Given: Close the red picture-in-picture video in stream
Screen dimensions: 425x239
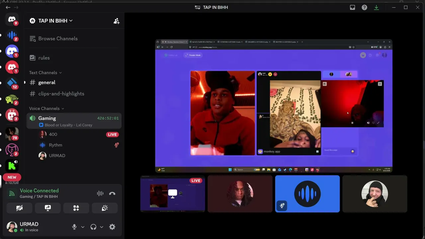Looking at the screenshot, I should 380,84.
